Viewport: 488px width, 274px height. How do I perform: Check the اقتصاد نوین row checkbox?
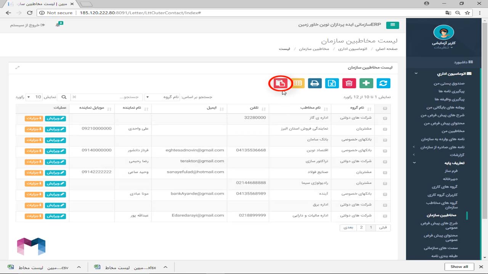coord(385,151)
